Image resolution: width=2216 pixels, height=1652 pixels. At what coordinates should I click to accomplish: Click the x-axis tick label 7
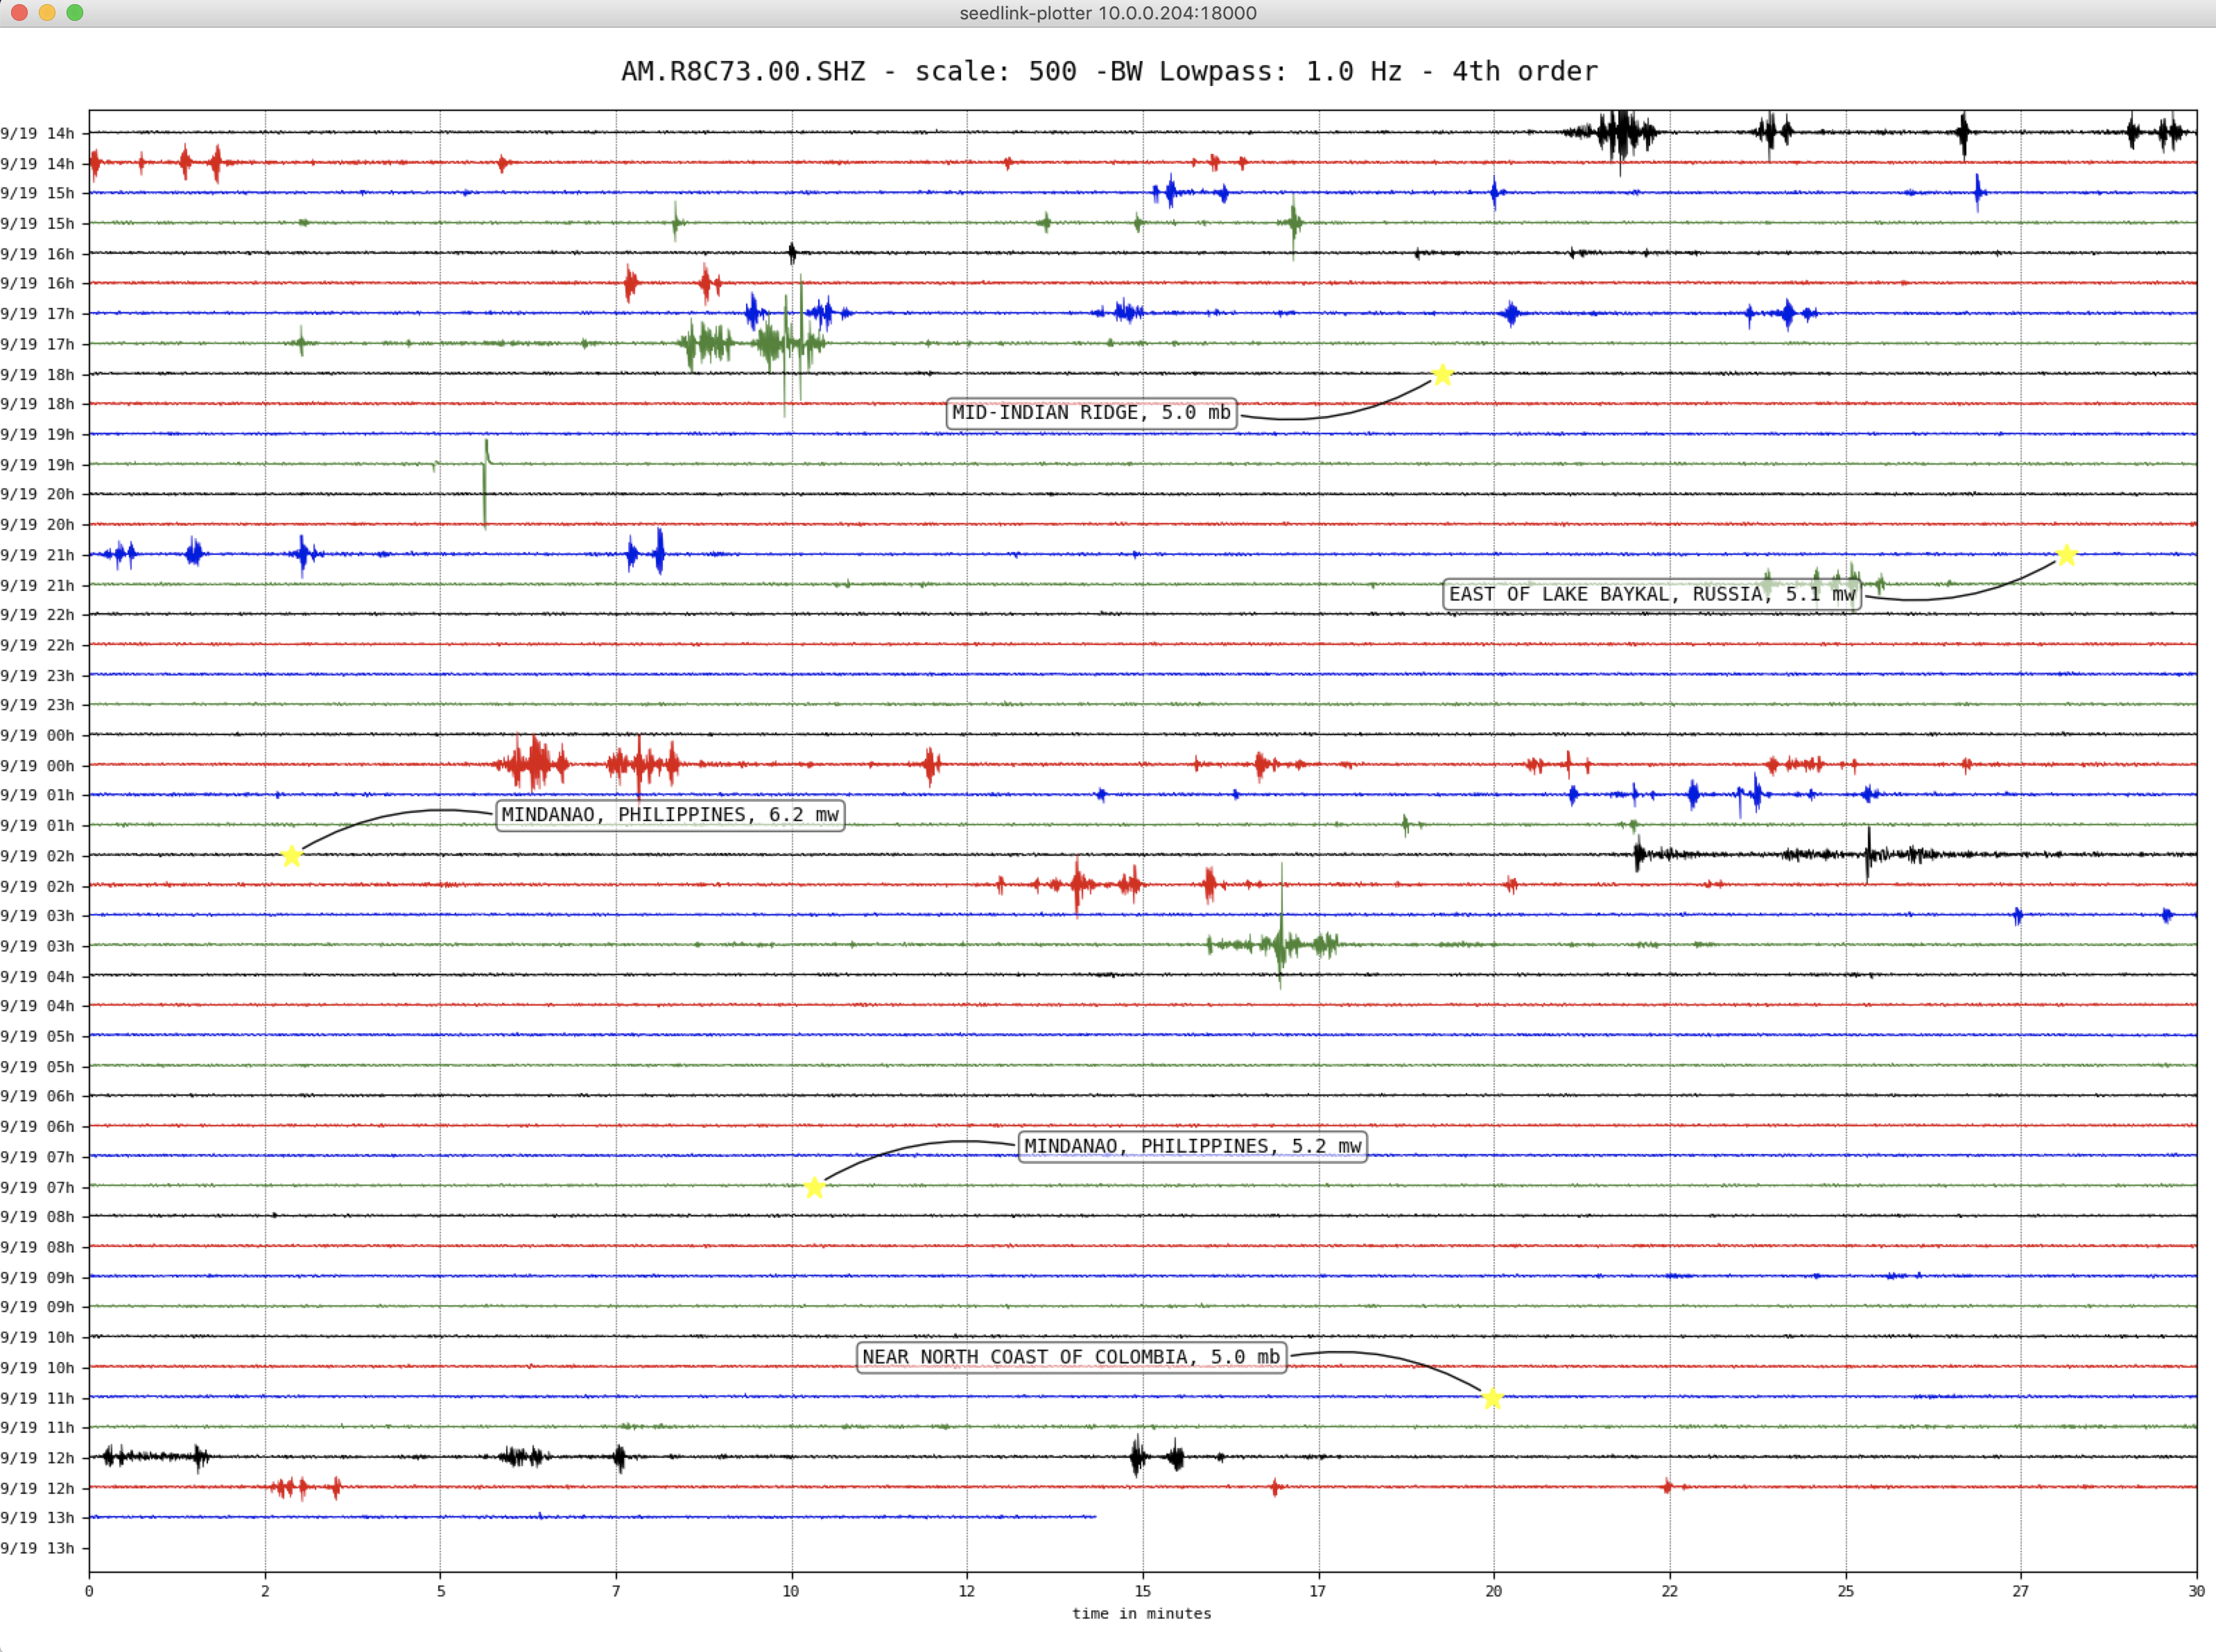(x=616, y=1591)
